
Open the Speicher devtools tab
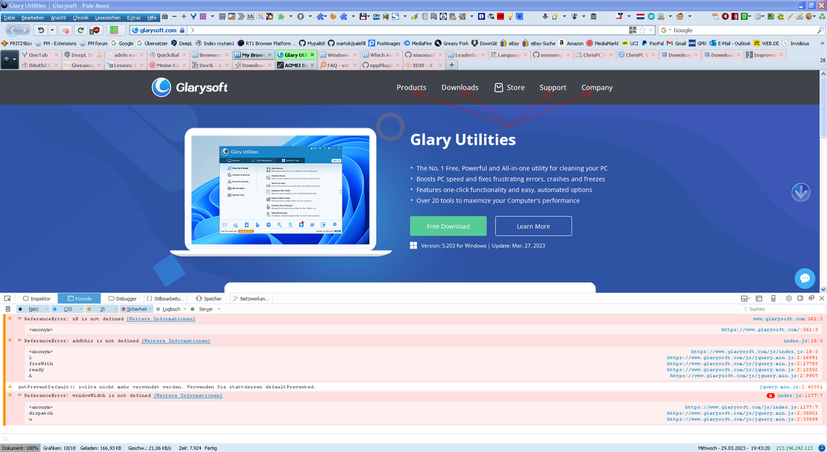208,298
